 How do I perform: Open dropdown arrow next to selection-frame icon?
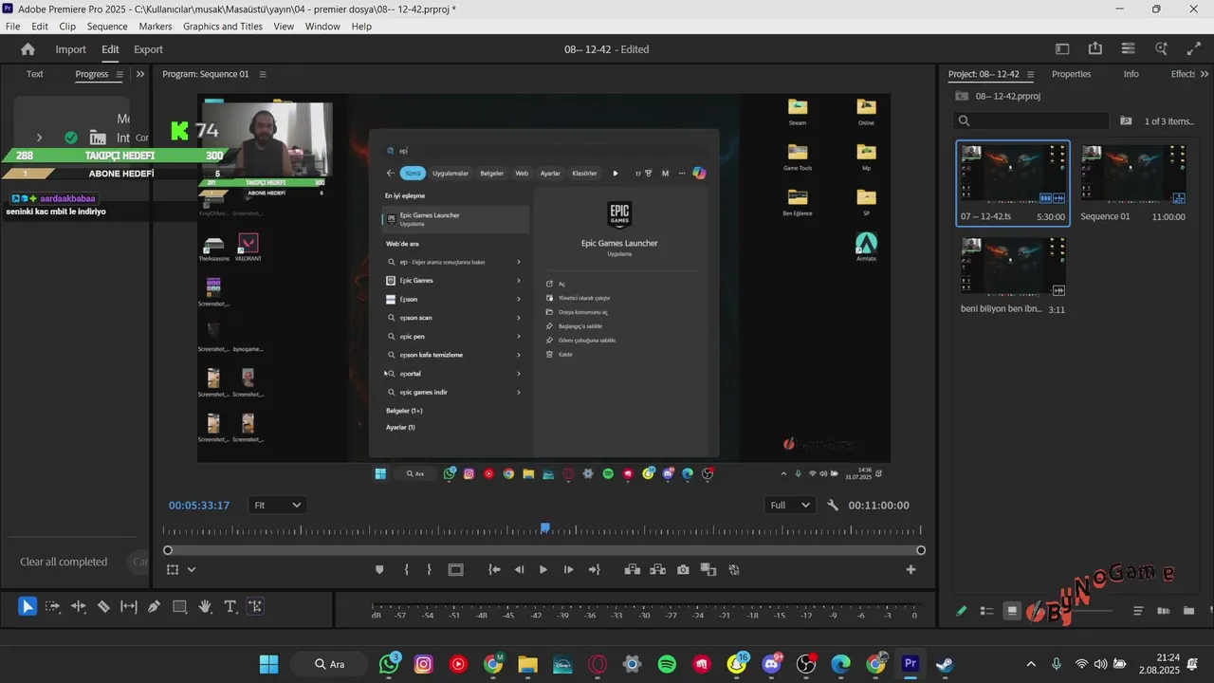click(x=192, y=569)
